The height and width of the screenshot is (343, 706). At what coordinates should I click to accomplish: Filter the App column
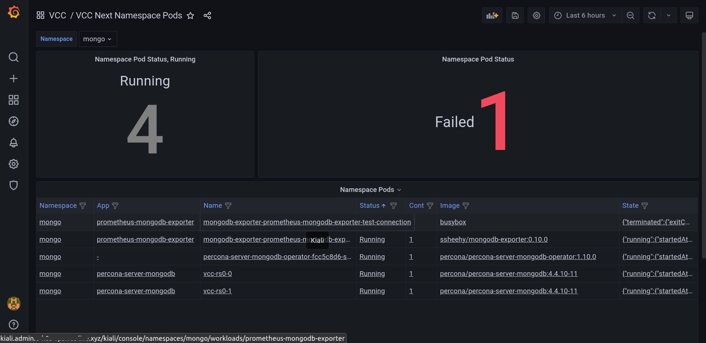click(x=115, y=206)
